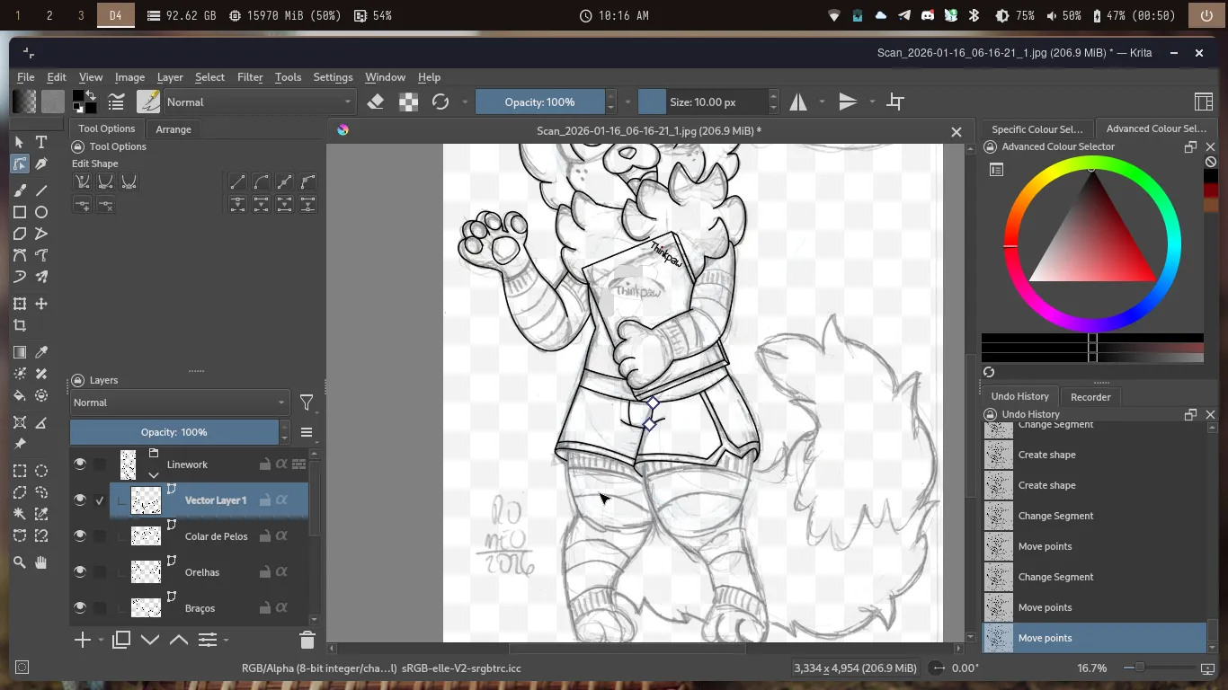
Task: Select the Crop tool in the toolbox
Action: click(20, 326)
